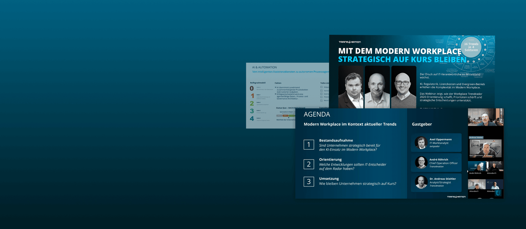Open the Dr. Andreas Stiehler host card
The image size is (526, 229).
tap(436, 182)
